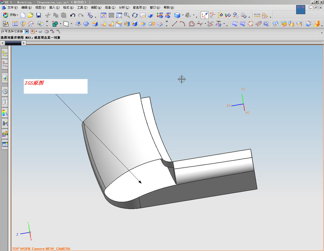Open the 格式(R) menu
The width and height of the screenshot is (324, 251).
click(68, 8)
